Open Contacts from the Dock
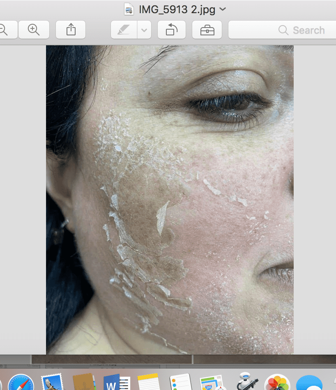This screenshot has width=336, height=390. (x=85, y=382)
